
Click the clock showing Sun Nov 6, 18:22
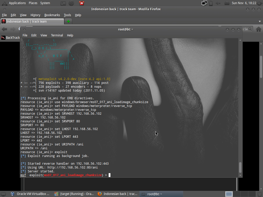[244, 3]
